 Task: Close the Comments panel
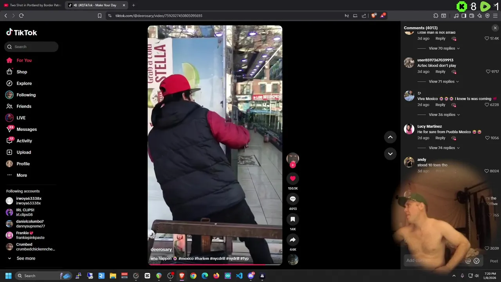pyautogui.click(x=495, y=28)
